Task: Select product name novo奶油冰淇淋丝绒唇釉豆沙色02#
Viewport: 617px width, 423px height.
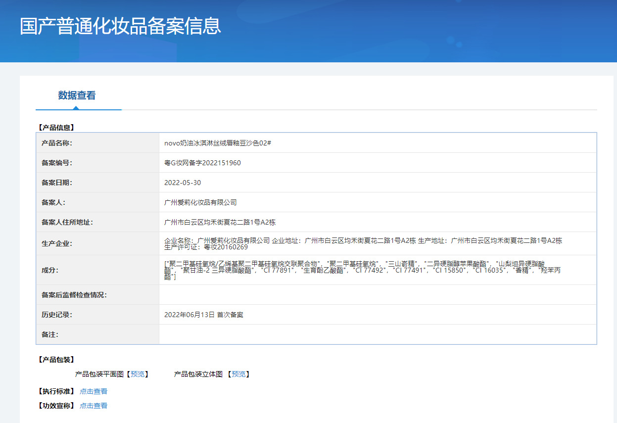Action: tap(218, 143)
